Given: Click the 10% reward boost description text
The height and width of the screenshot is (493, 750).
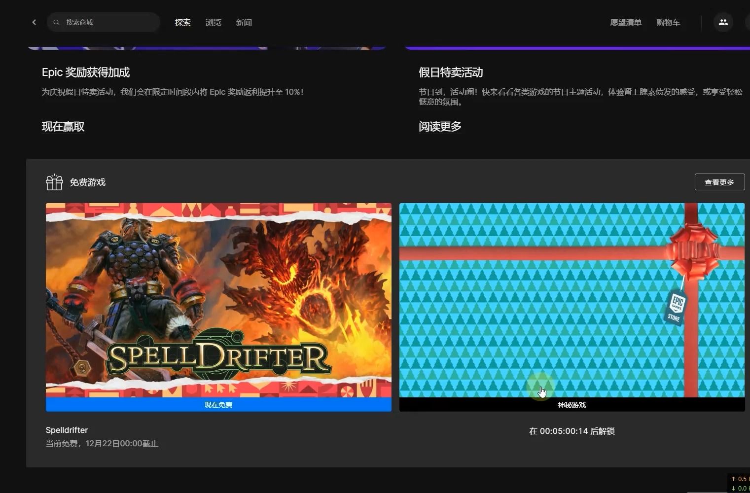Looking at the screenshot, I should coord(173,92).
